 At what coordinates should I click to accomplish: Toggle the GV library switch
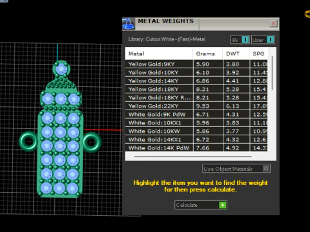point(240,40)
